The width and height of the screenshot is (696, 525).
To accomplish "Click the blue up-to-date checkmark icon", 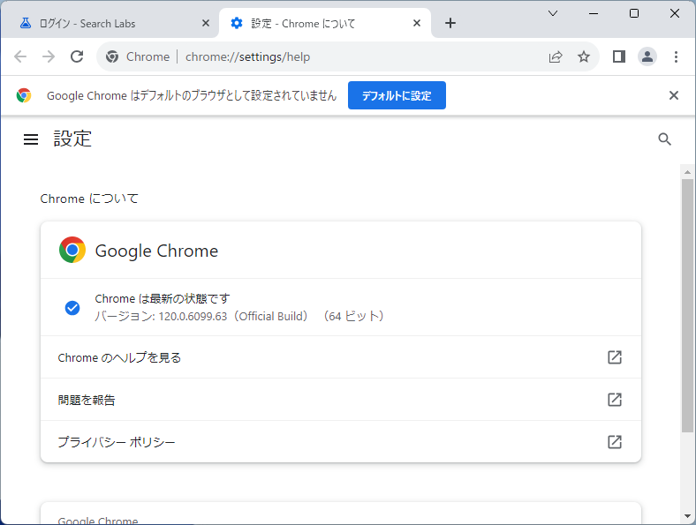I will (x=72, y=308).
